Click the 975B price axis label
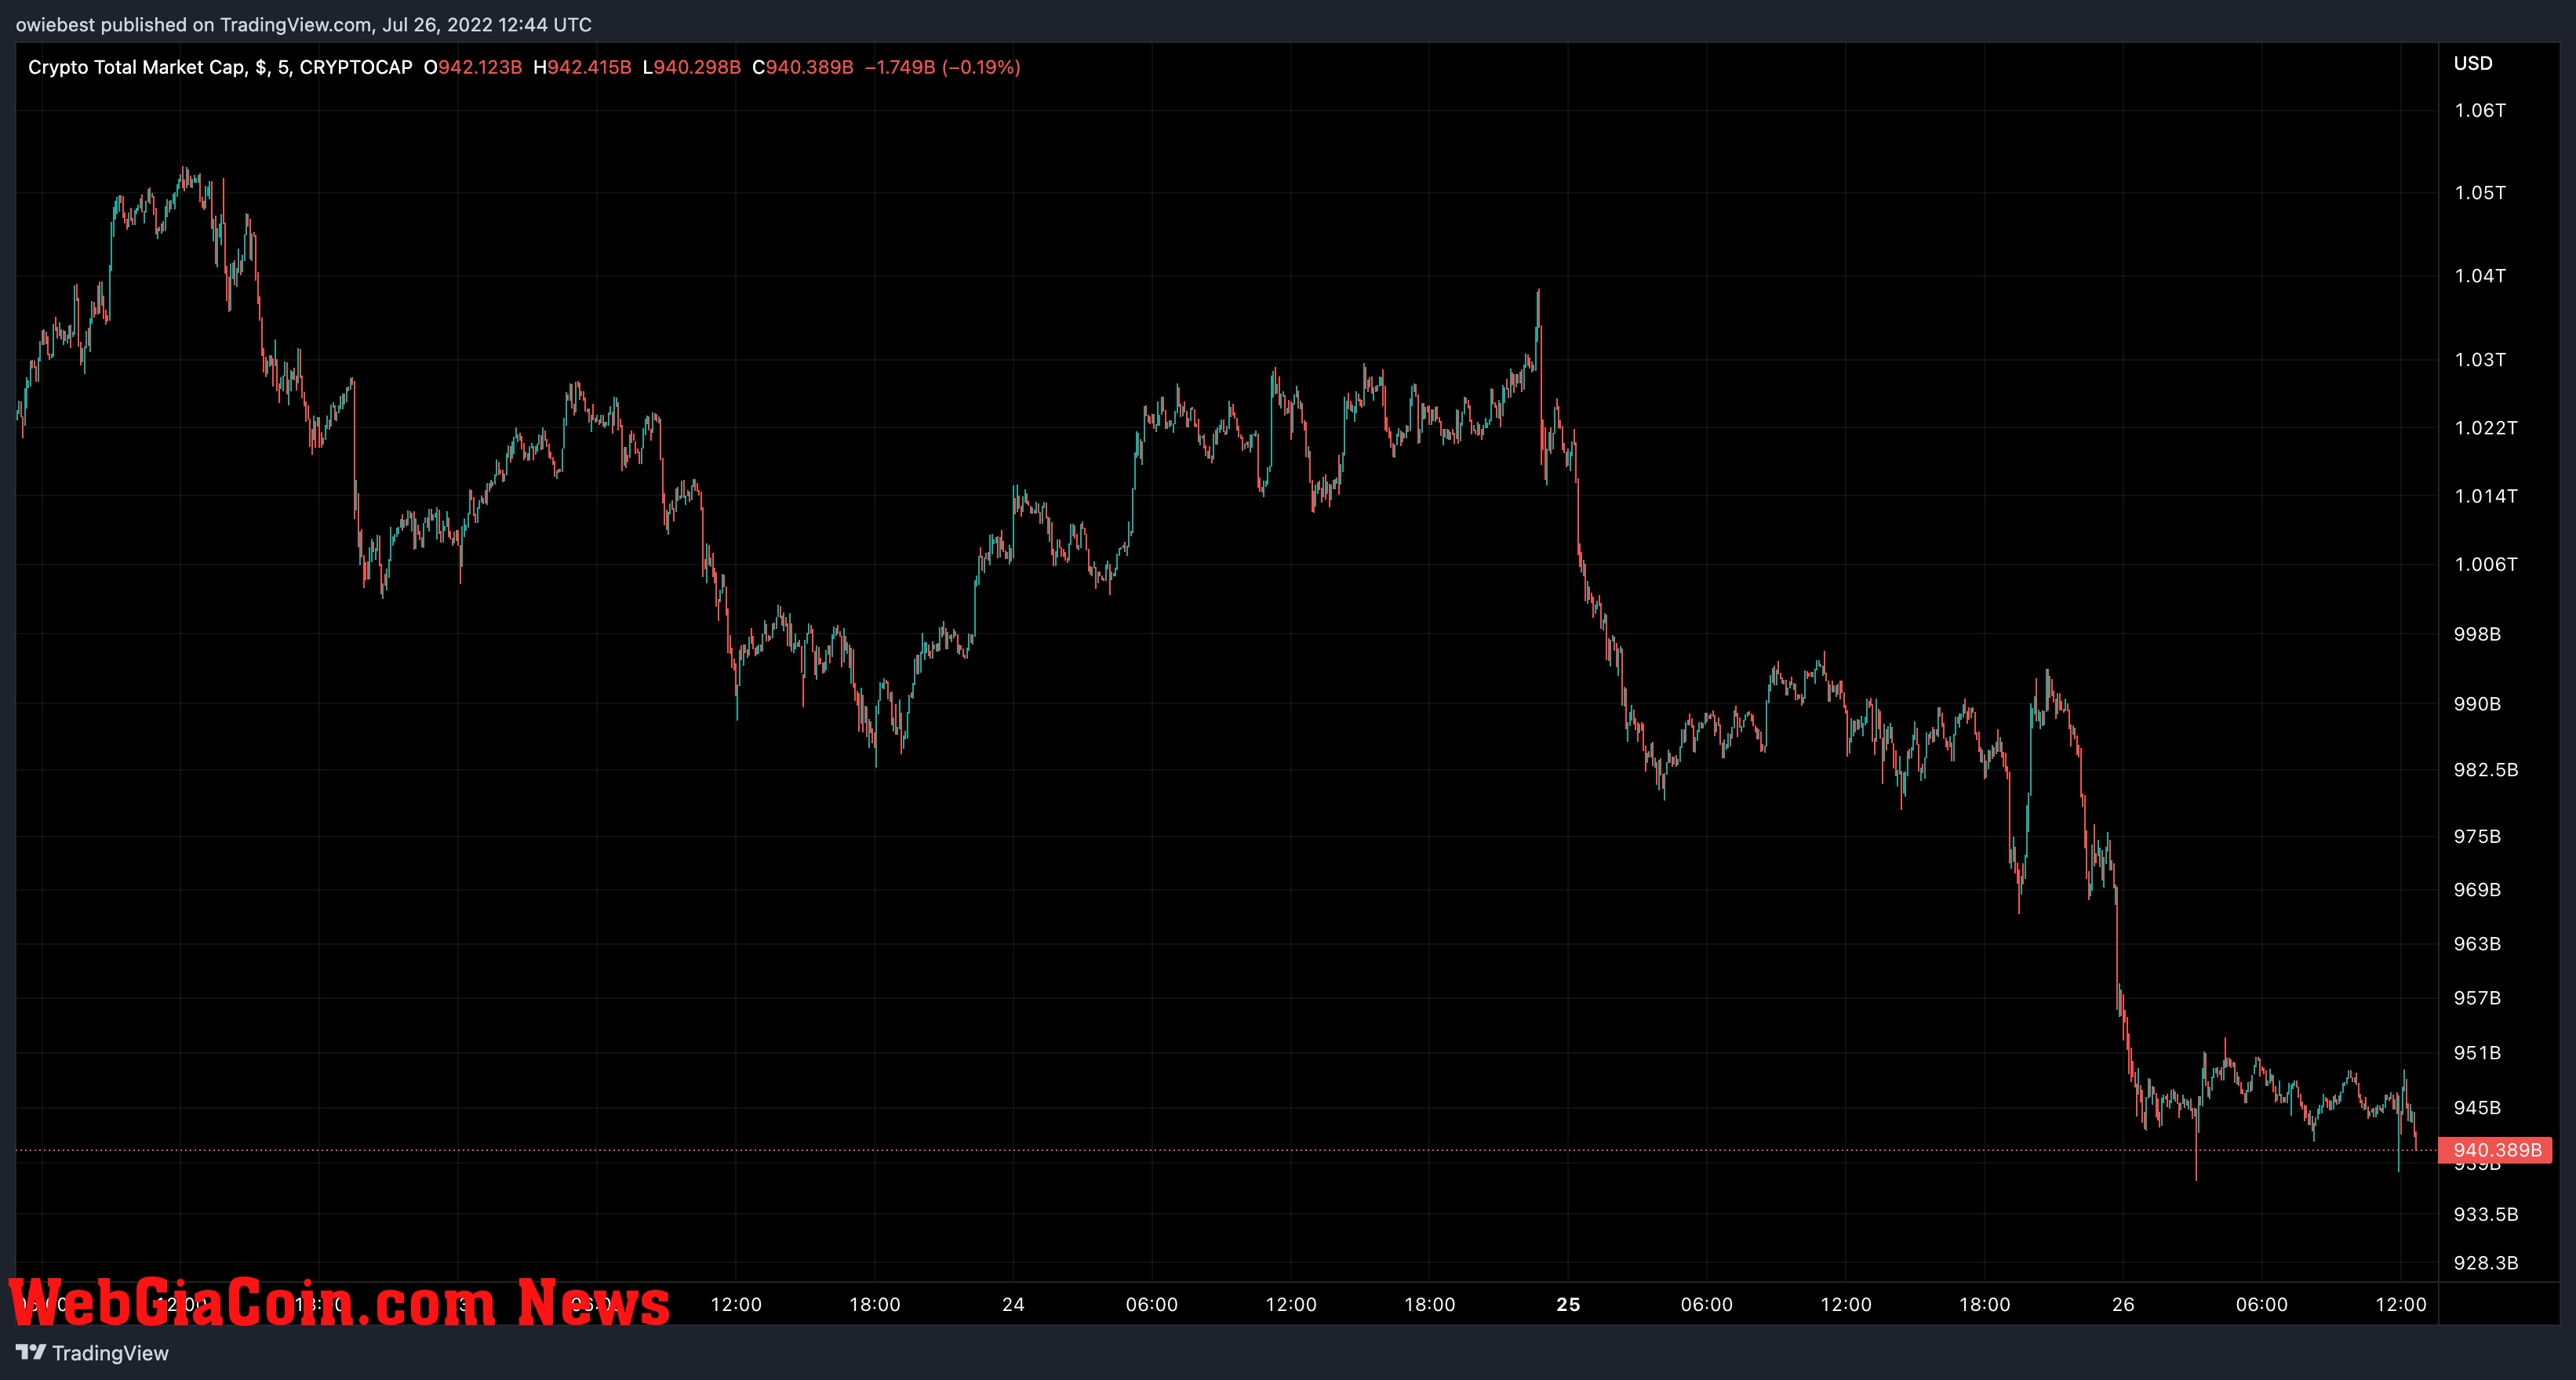Viewport: 2576px width, 1380px height. click(x=2477, y=837)
